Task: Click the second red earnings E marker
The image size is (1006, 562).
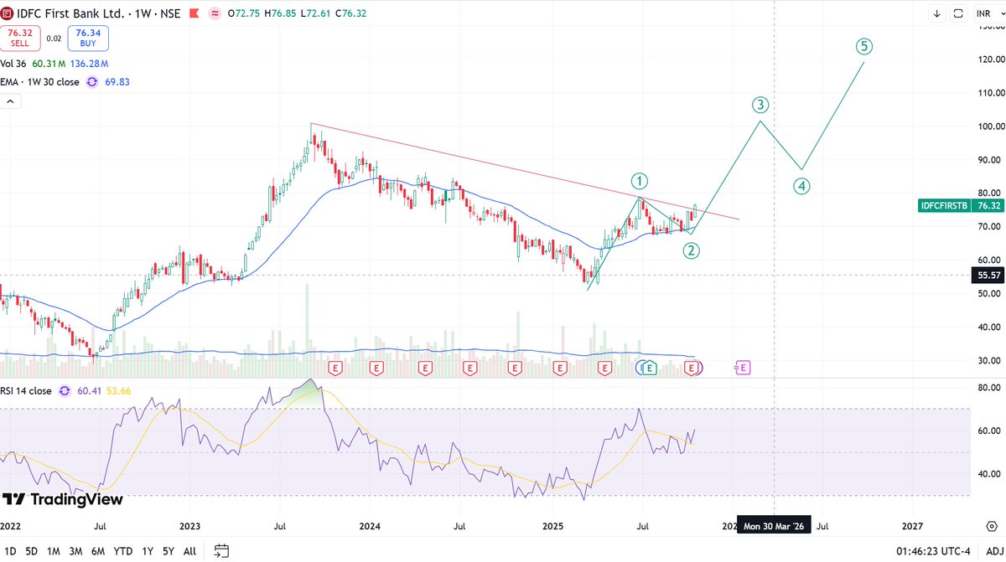Action: coord(378,368)
